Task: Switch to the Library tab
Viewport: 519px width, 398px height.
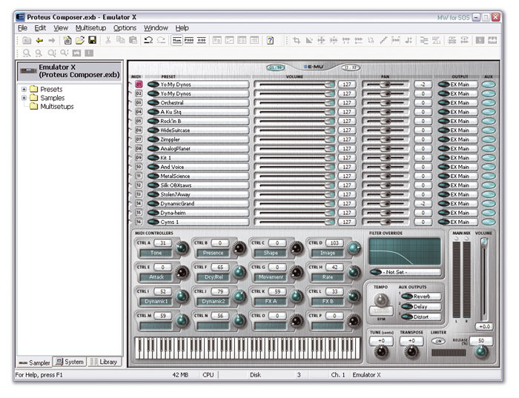Action: click(x=104, y=362)
